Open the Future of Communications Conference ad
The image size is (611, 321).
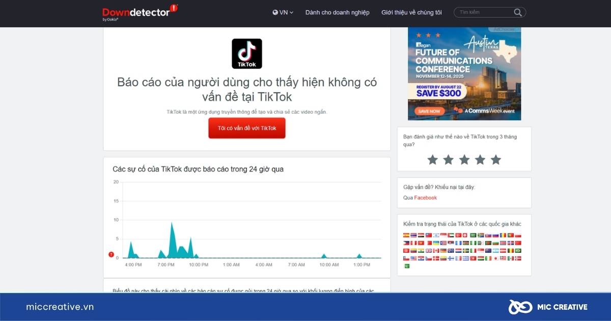coord(464,73)
